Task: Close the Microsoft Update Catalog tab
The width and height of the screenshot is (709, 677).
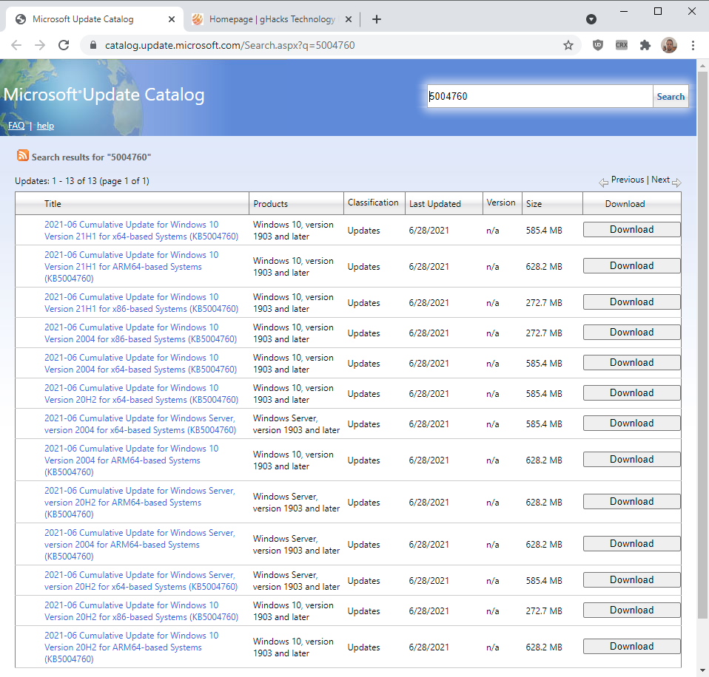Action: pos(172,19)
